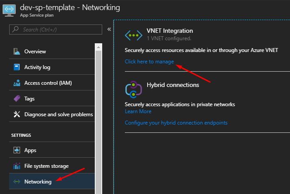Click the Overview globe icon
Screen dimensions: 290x194
[17, 52]
